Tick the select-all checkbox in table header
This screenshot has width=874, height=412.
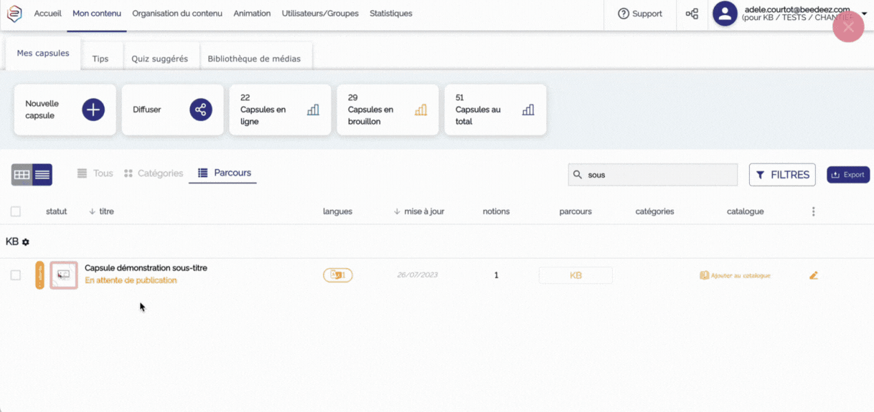point(16,211)
